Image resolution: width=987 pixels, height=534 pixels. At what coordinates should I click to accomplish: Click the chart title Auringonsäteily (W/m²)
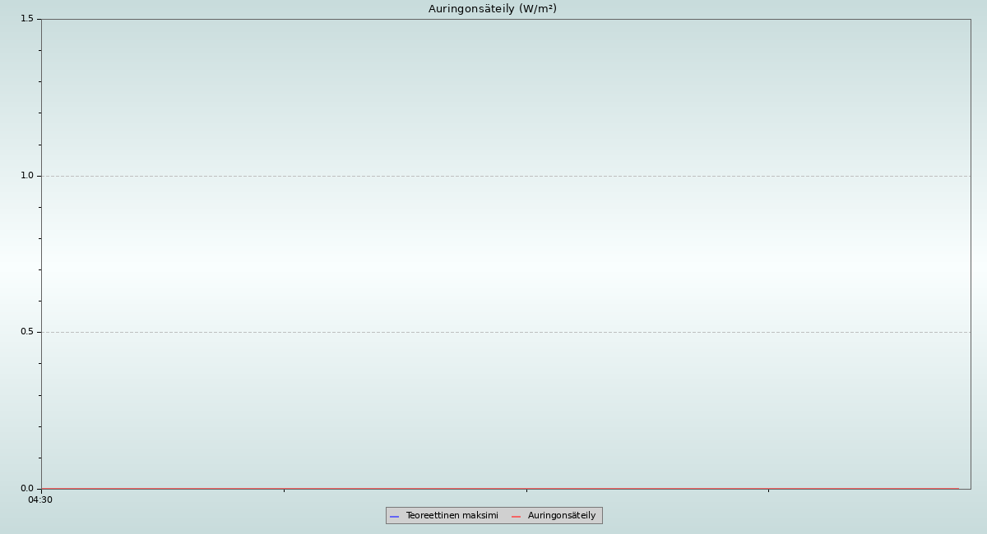[x=492, y=9]
